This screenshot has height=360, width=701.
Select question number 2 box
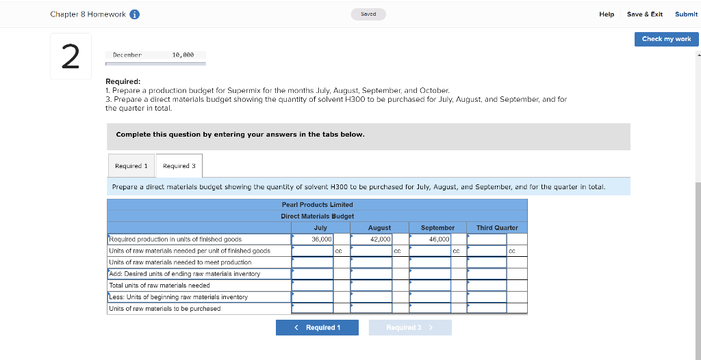point(71,56)
